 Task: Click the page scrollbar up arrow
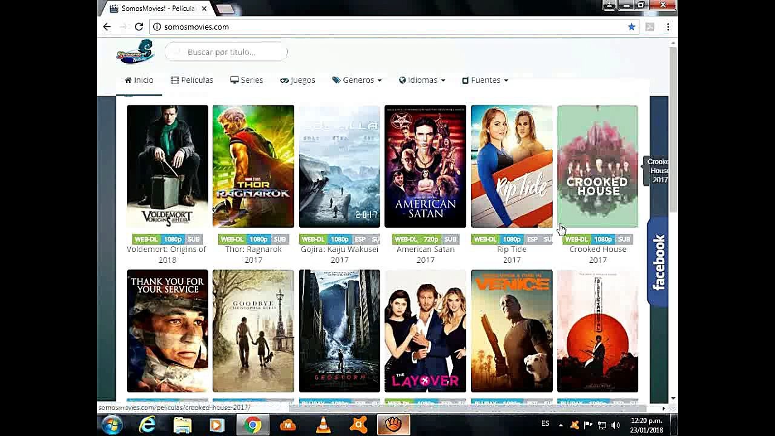click(673, 42)
